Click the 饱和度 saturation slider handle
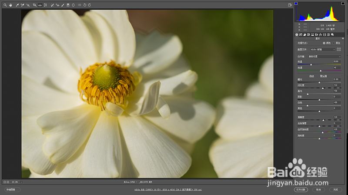The image size is (348, 195). 319,138
